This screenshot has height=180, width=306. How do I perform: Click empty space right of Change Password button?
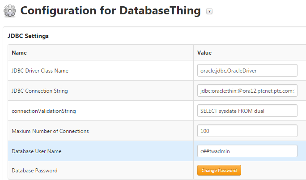pyautogui.click(x=273, y=170)
